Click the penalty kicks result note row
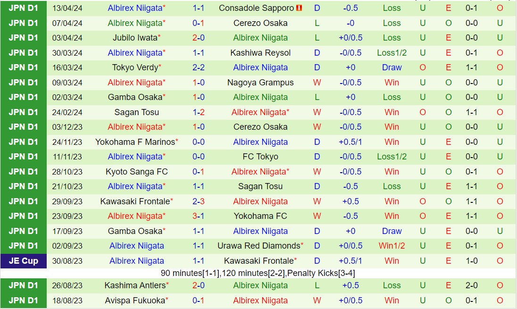Viewport: 517px width, 309px height. click(258, 273)
